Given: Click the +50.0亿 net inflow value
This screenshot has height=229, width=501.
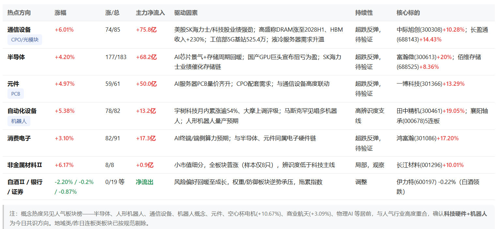Looking at the screenshot, I should [146, 84].
